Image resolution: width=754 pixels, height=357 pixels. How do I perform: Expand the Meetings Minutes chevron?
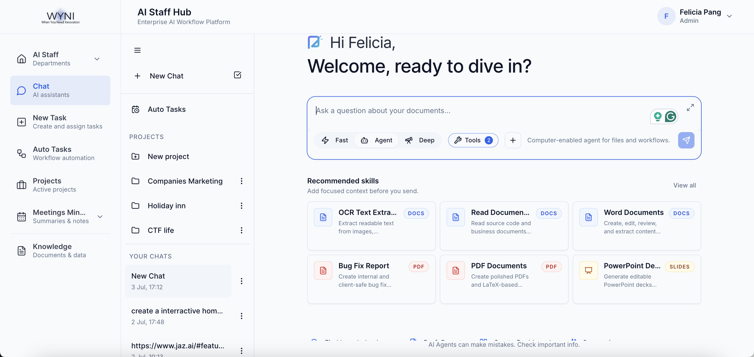tap(100, 216)
